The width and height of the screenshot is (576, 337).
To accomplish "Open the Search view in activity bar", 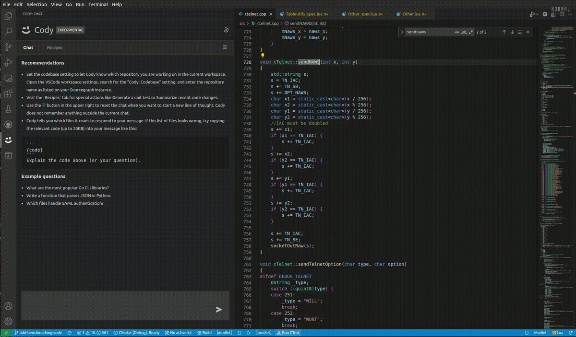I will click(8, 32).
